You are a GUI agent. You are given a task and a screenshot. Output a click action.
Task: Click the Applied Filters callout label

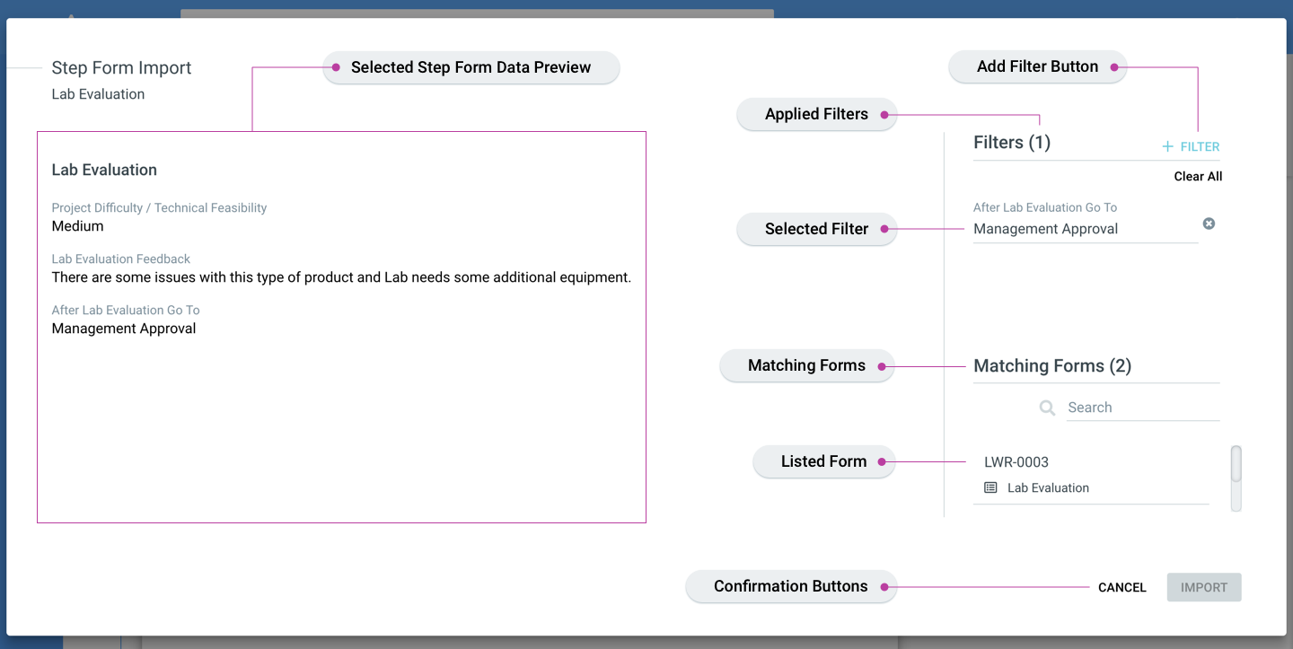(x=816, y=114)
